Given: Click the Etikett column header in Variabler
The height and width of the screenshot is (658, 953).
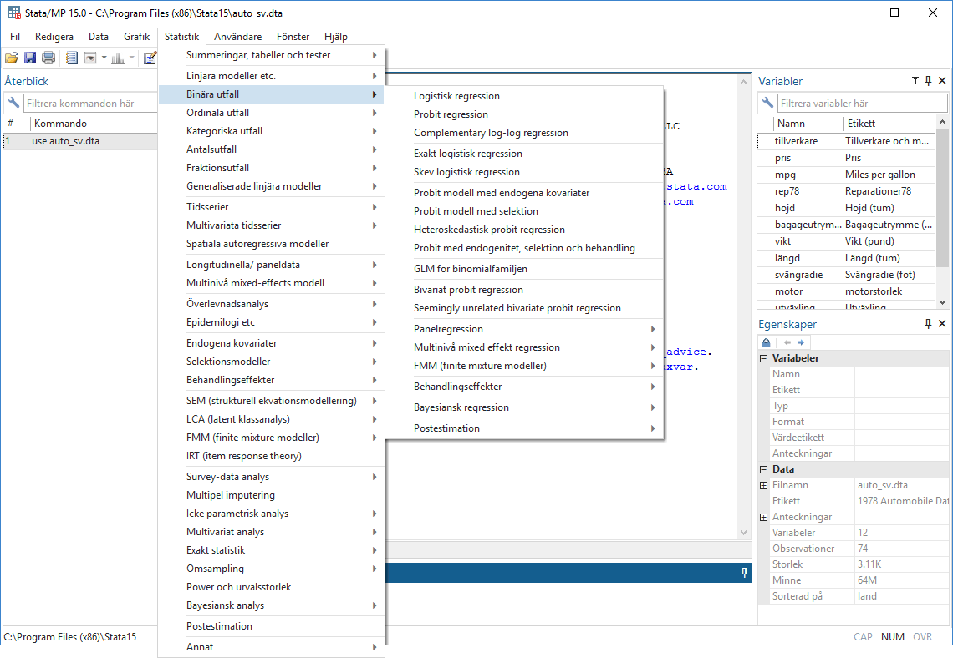Looking at the screenshot, I should click(889, 124).
